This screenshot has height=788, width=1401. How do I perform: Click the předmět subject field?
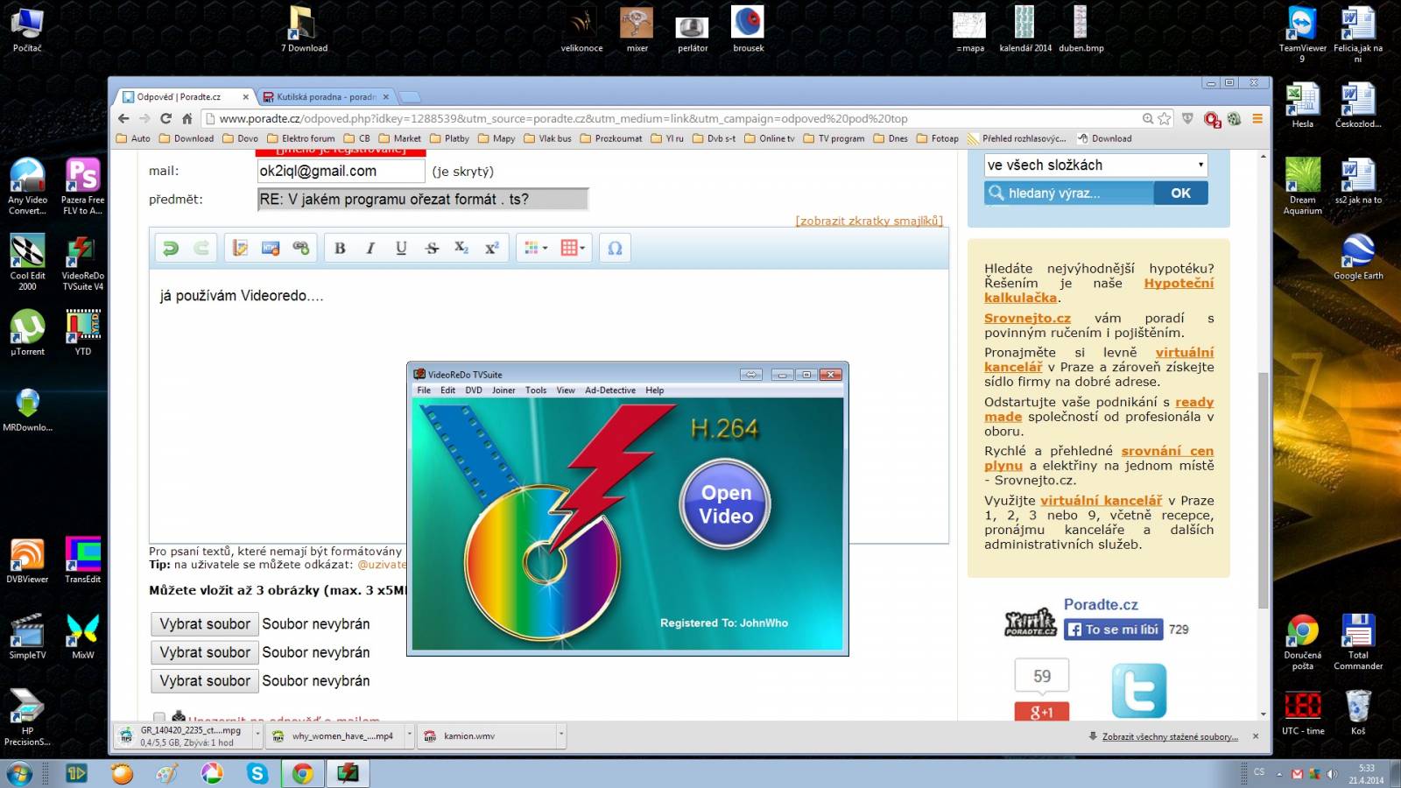pyautogui.click(x=422, y=200)
